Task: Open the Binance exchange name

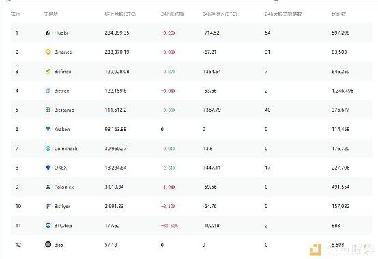Action: (x=63, y=52)
